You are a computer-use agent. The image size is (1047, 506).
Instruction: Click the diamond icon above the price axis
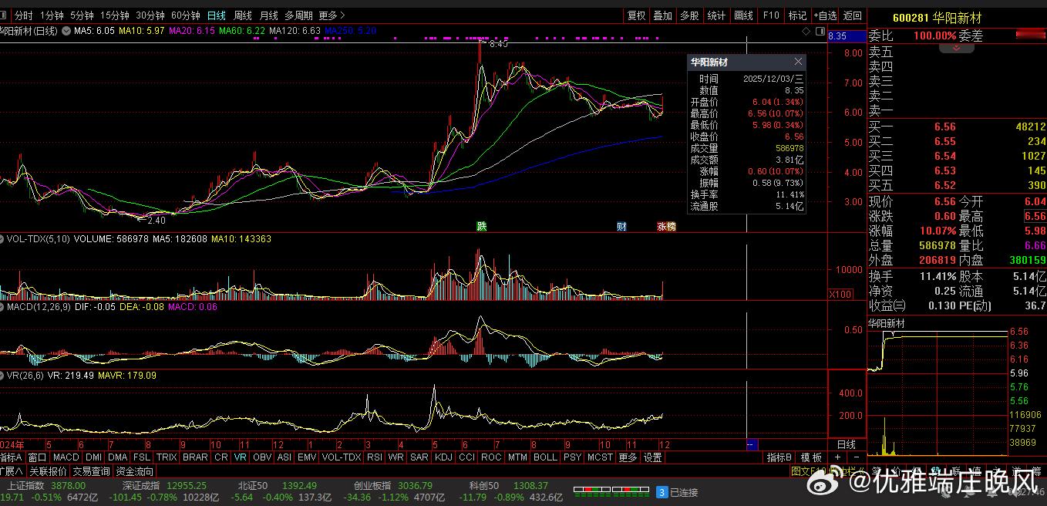point(806,31)
